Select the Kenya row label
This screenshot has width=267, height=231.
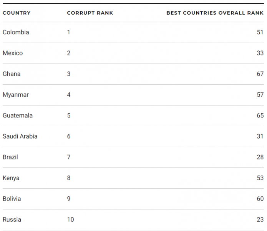11,178
